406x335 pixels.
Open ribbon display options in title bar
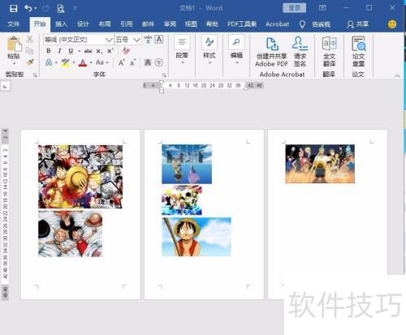[322, 8]
